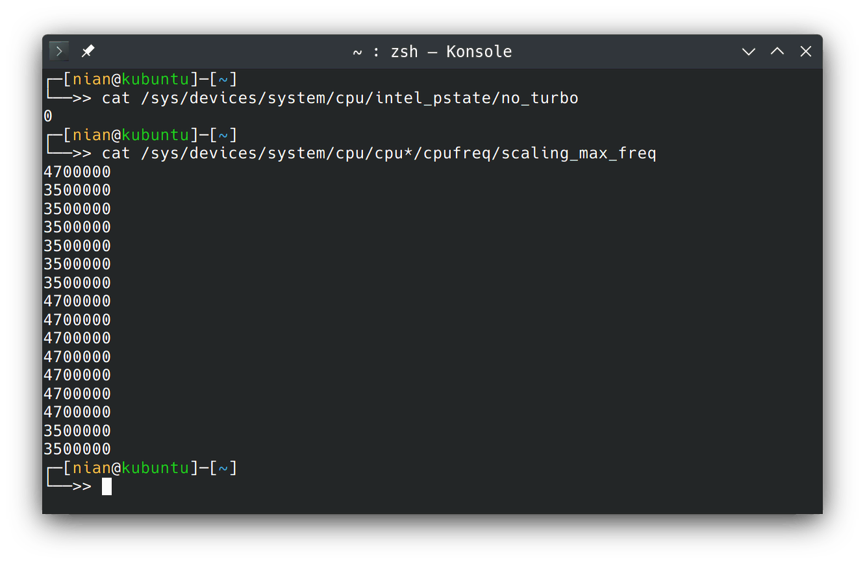Click the last 3500000 output line
Screen dimensions: 865x564
[x=77, y=449]
